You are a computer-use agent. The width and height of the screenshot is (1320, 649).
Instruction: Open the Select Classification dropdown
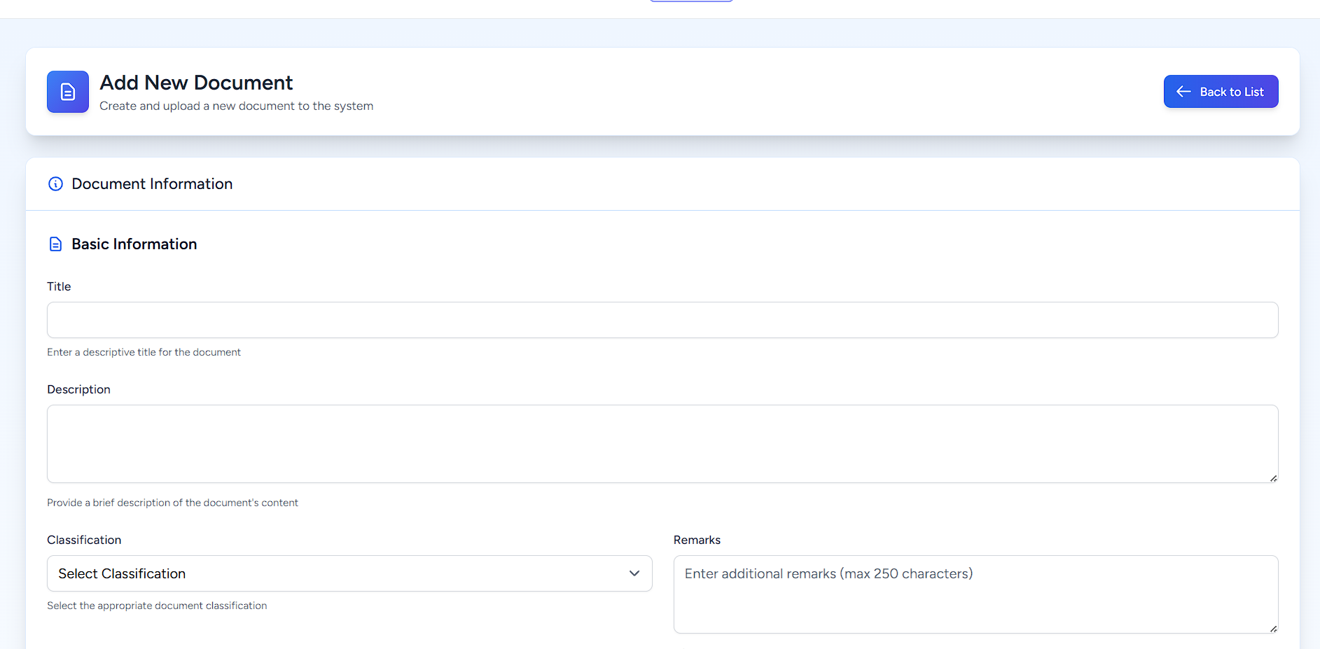point(349,573)
